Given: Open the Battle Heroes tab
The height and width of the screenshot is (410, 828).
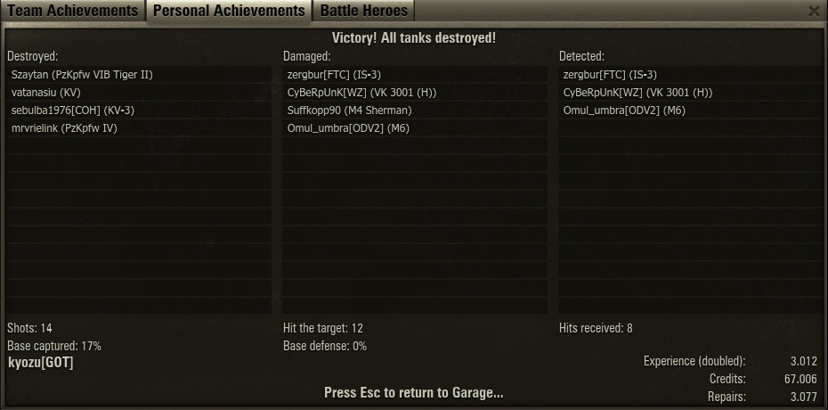Looking at the screenshot, I should coord(364,11).
